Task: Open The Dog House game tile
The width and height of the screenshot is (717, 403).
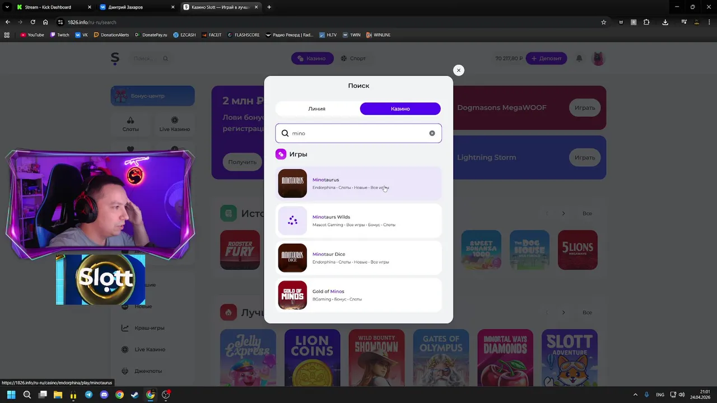Action: pyautogui.click(x=529, y=250)
